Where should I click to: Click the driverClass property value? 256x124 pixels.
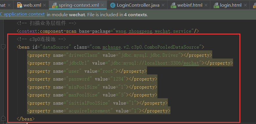click(x=150, y=55)
